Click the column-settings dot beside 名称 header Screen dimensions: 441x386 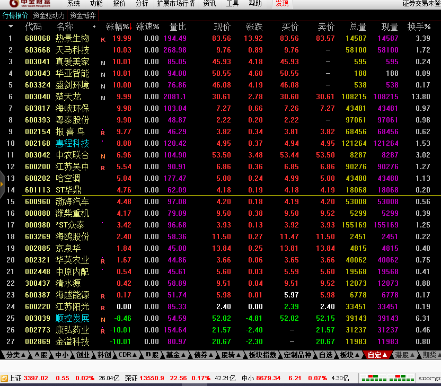click(x=94, y=27)
